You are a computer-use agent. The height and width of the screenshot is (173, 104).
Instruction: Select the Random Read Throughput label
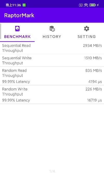pyautogui.click(x=14, y=73)
